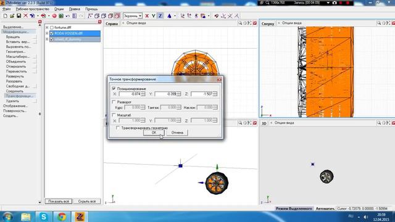The height and width of the screenshot is (222, 395).
Task: Expand the fortune.dff tree node
Action: pyautogui.click(x=47, y=27)
